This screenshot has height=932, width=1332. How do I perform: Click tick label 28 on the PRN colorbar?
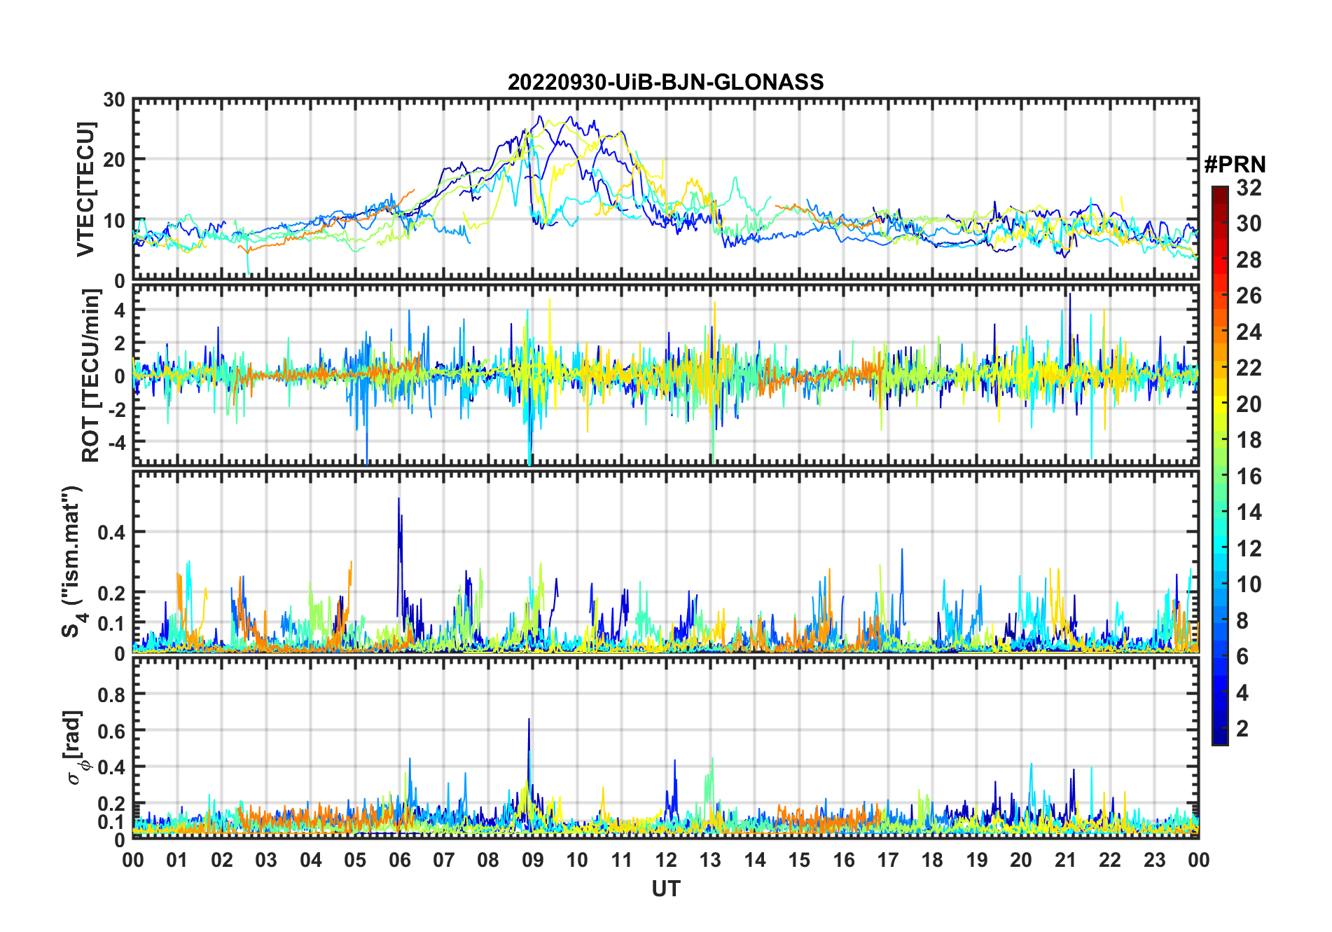point(1249,260)
